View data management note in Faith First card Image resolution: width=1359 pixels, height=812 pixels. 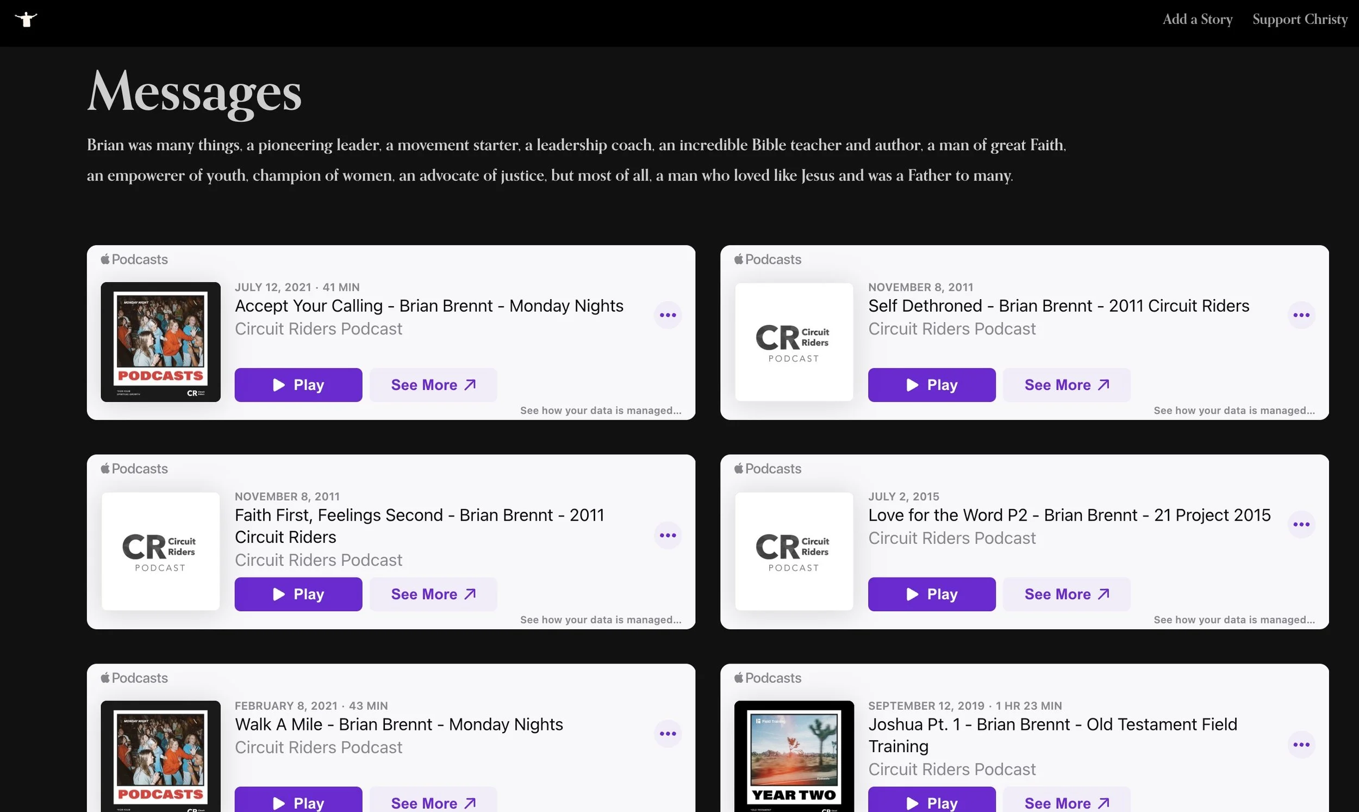[601, 619]
